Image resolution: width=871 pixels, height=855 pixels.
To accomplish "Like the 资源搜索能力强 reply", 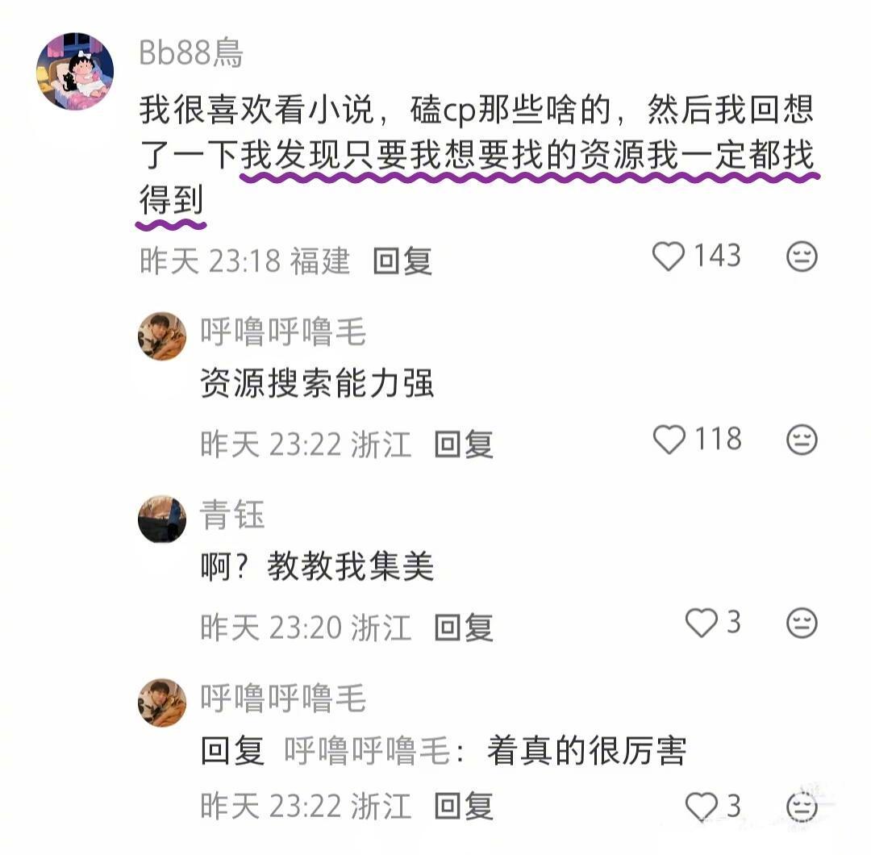I will [x=669, y=440].
